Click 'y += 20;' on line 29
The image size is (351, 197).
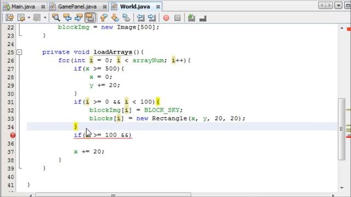[x=105, y=85]
